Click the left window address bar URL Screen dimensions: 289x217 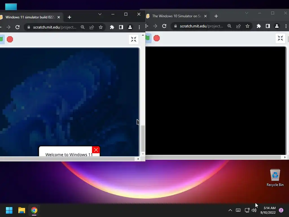pos(54,27)
